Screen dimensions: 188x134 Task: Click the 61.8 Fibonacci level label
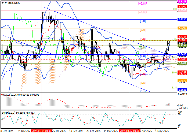pyautogui.click(x=174, y=87)
